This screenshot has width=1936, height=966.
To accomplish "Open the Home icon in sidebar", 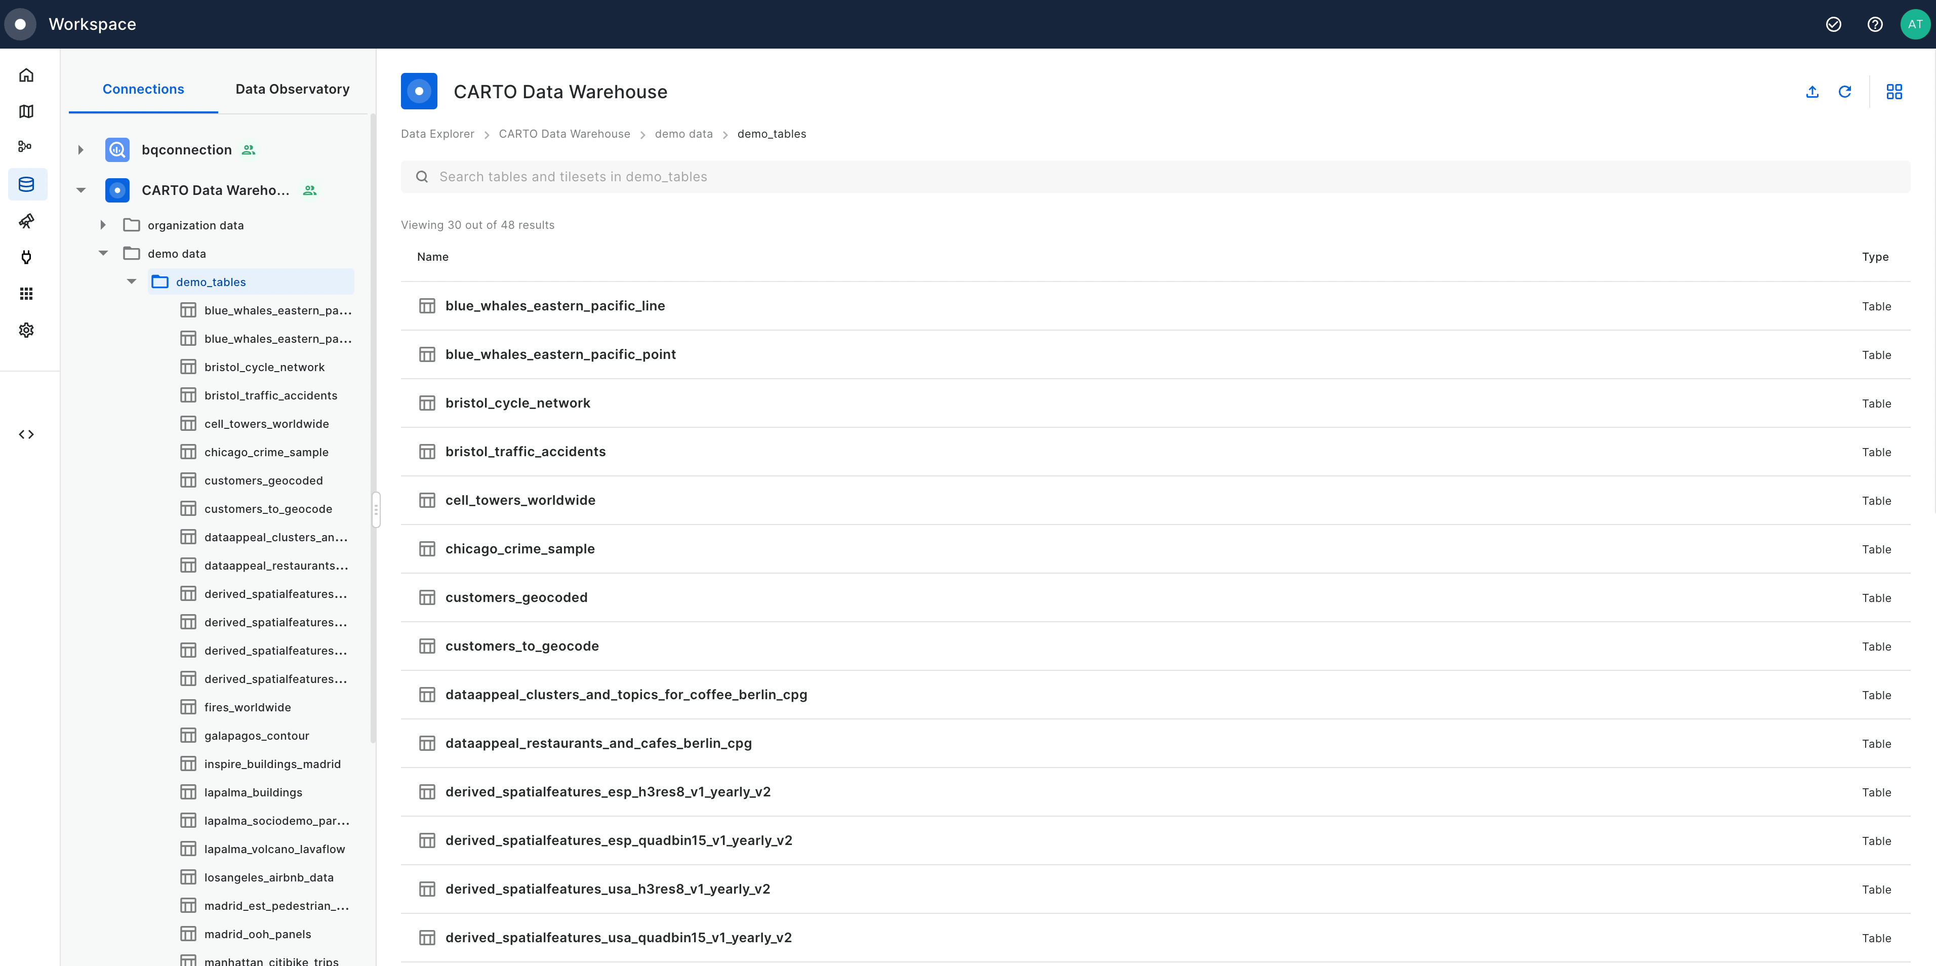I will click(26, 75).
